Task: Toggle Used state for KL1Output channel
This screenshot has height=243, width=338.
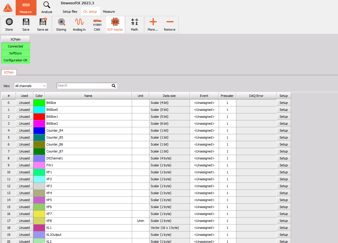Action: pos(24,235)
